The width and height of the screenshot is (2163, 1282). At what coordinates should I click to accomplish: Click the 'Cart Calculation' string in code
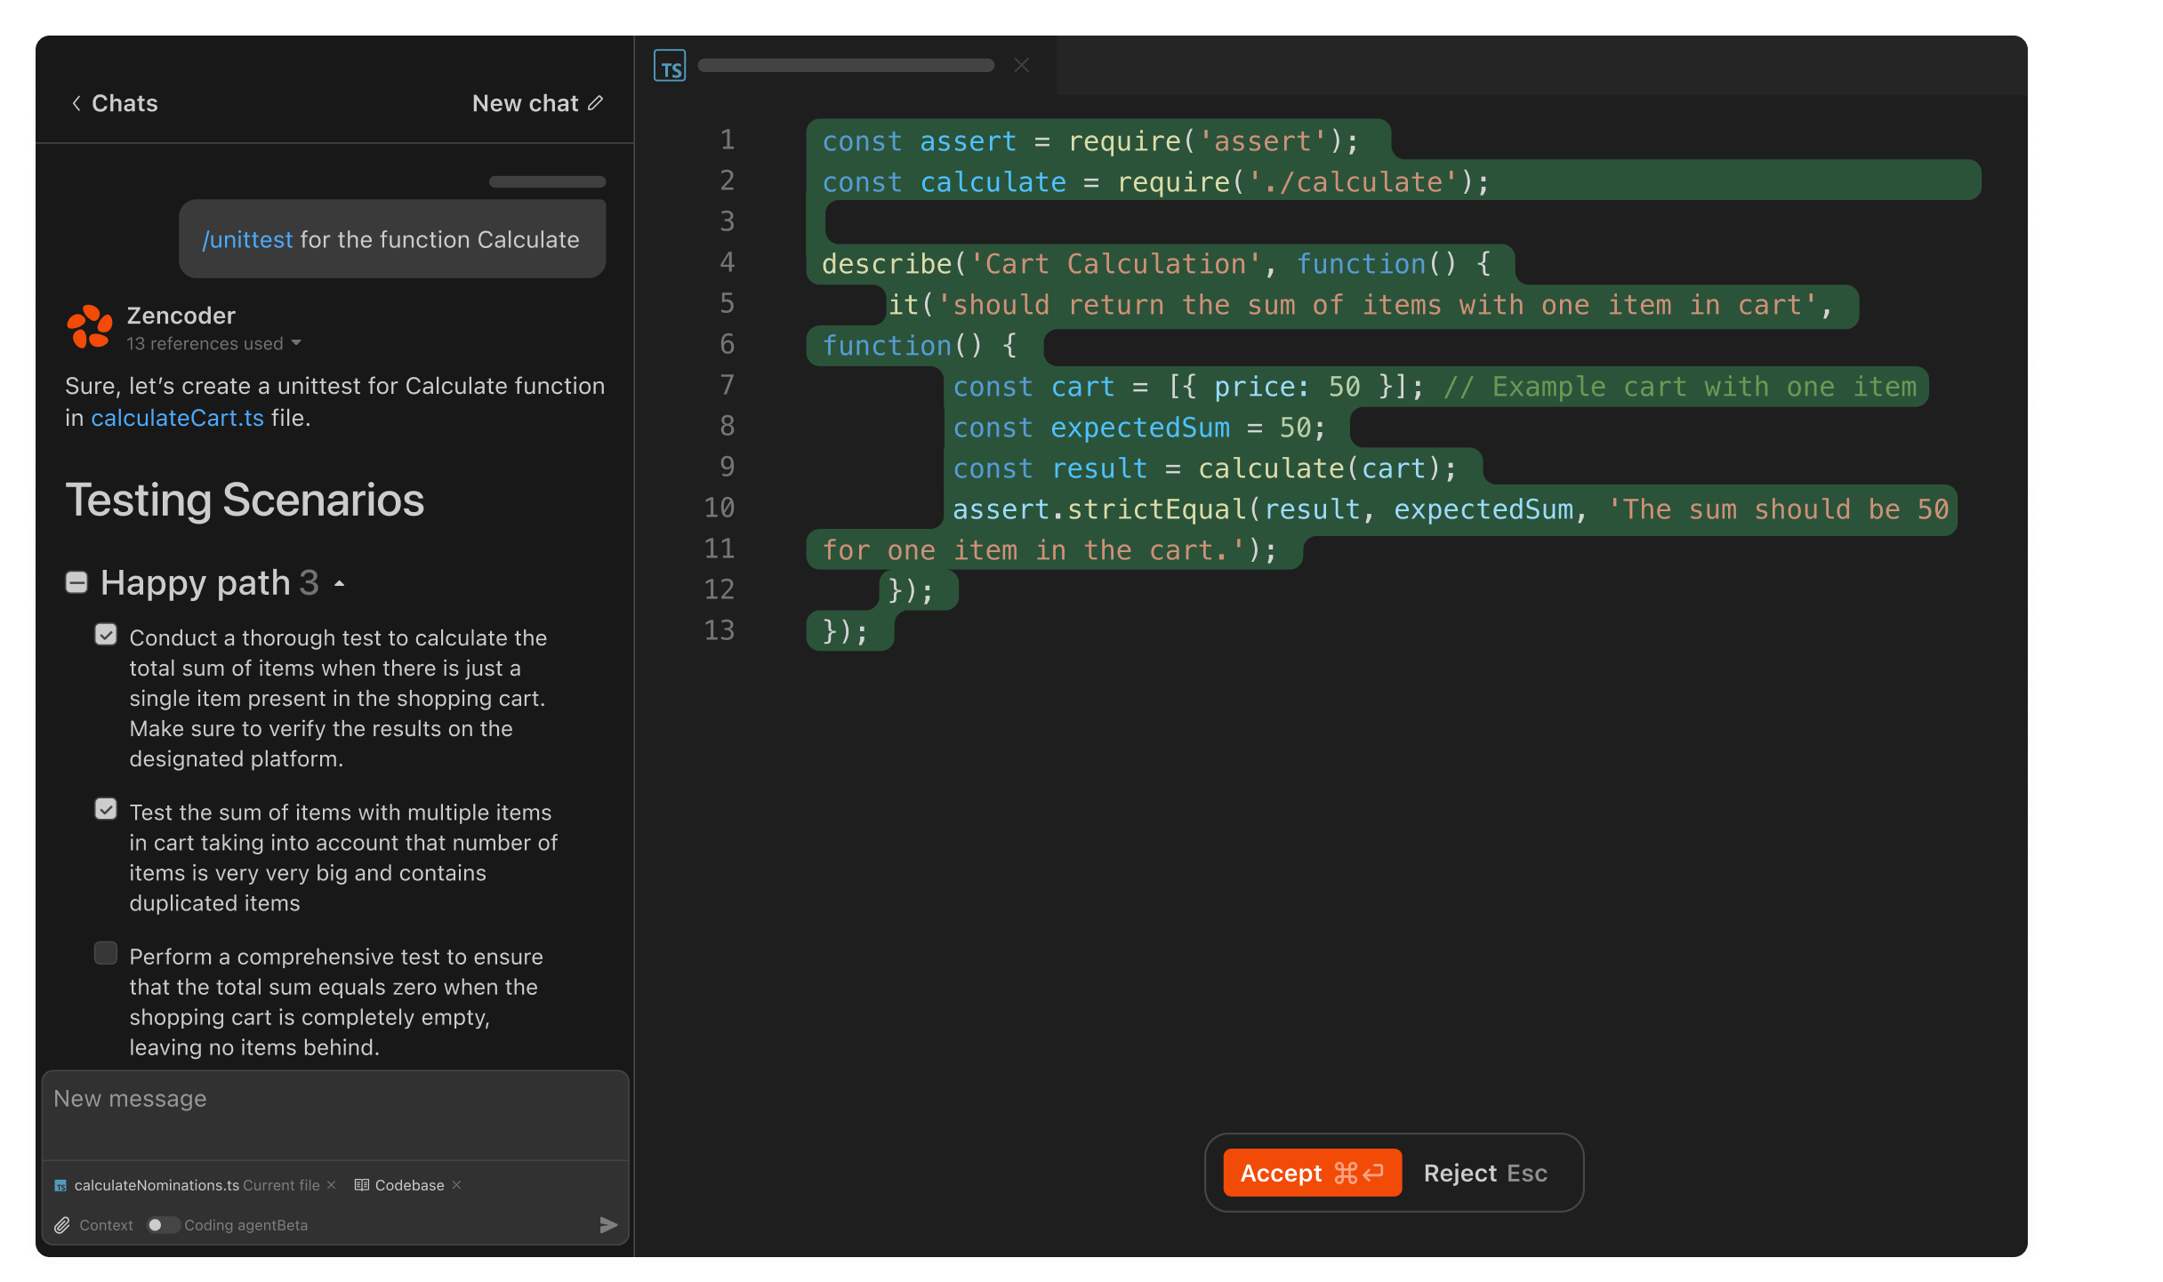click(x=1115, y=264)
